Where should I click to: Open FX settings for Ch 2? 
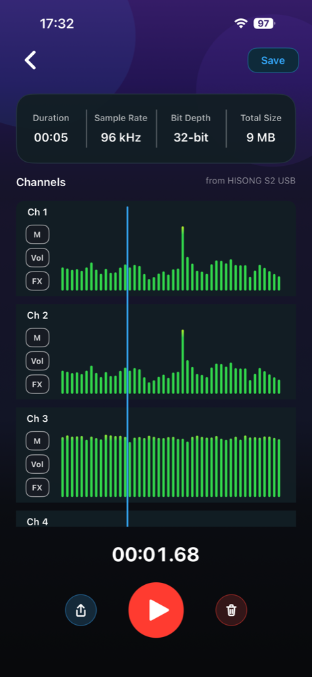click(37, 385)
